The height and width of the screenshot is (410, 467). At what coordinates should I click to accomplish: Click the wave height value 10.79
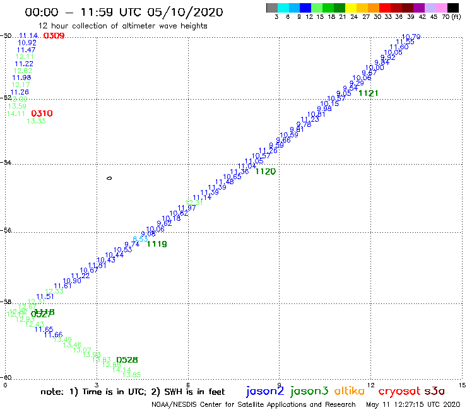[411, 37]
